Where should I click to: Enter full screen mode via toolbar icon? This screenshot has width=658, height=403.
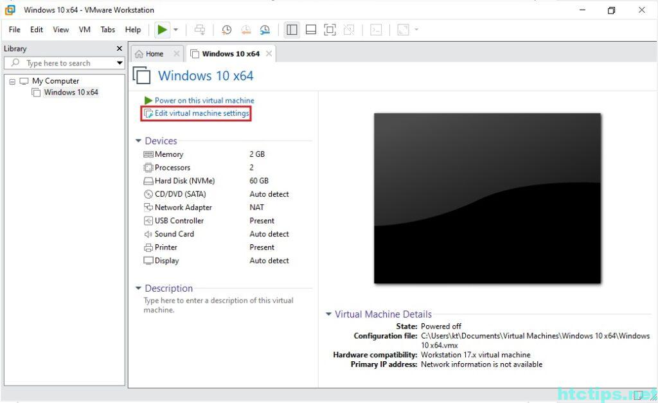[x=330, y=30]
